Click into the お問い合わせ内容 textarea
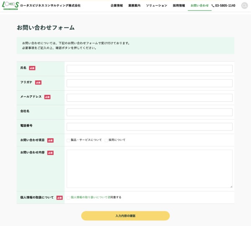 (149, 169)
